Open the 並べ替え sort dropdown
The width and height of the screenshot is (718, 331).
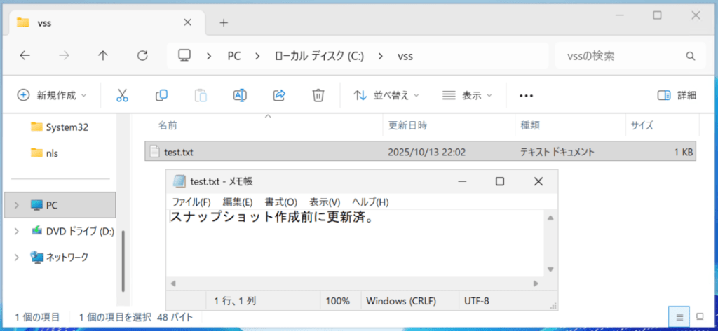click(386, 95)
